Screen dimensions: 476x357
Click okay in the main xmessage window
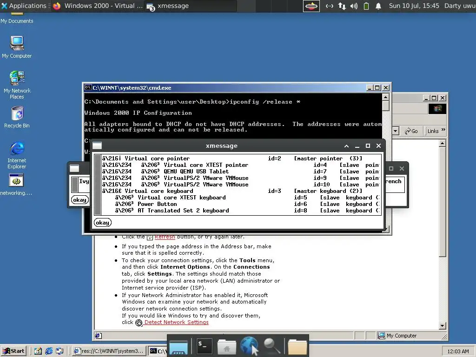[103, 223]
